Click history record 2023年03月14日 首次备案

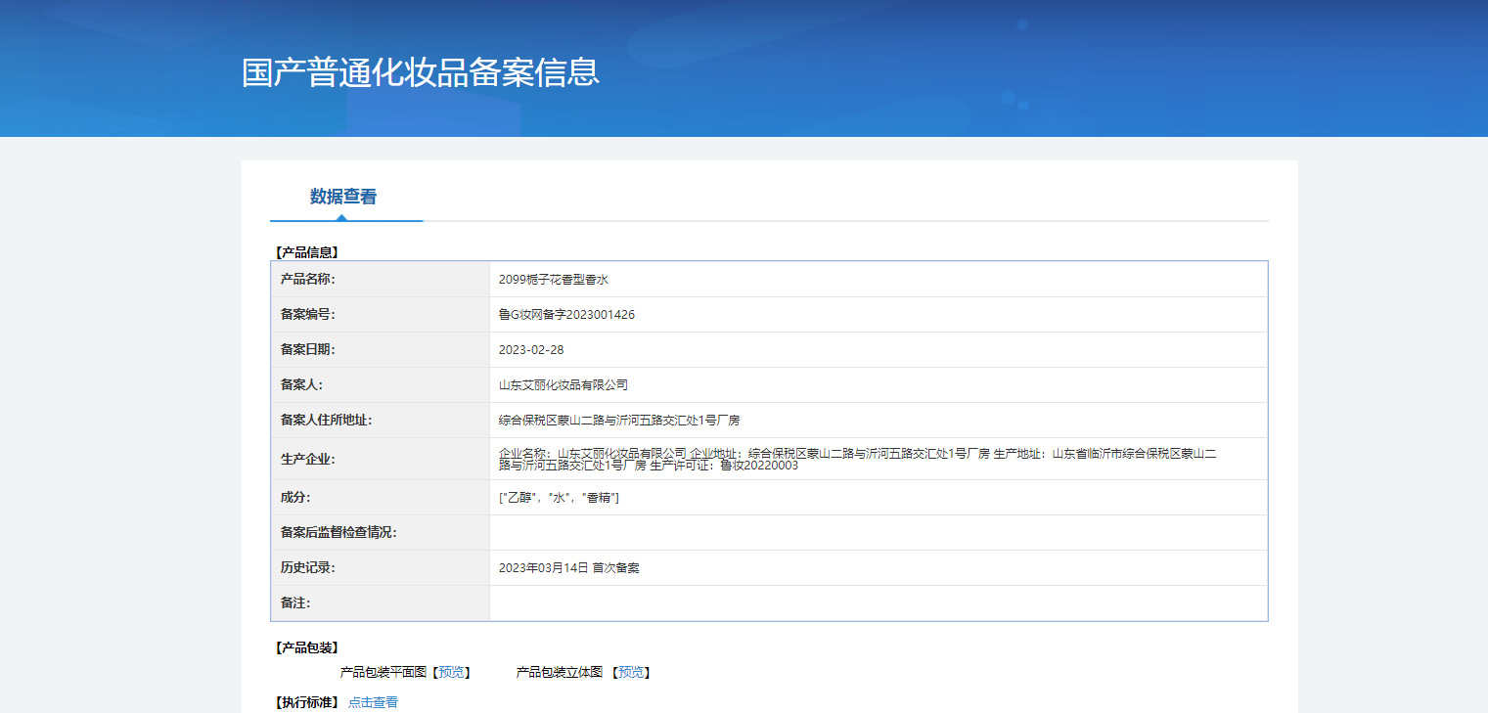click(568, 568)
